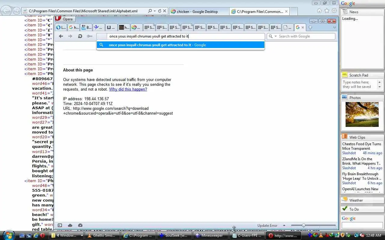
Task: Launch Internet Explorer from quick launch
Action: click(36, 235)
